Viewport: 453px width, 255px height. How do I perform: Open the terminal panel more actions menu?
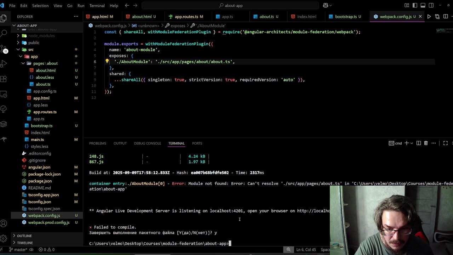434,143
